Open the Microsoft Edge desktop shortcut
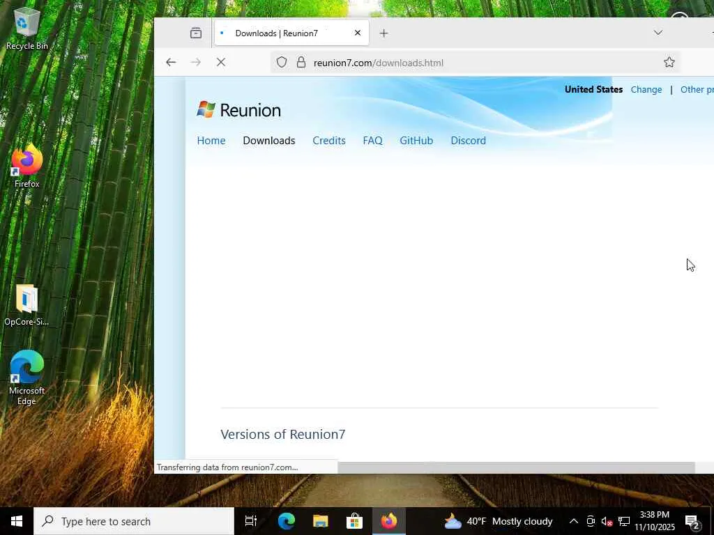Screen dimensions: 714x535 click(26, 378)
